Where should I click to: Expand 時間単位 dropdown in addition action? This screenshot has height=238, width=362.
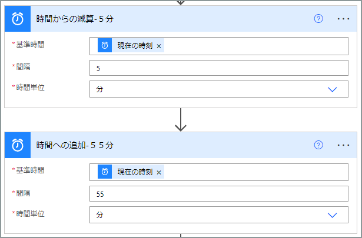(332, 216)
